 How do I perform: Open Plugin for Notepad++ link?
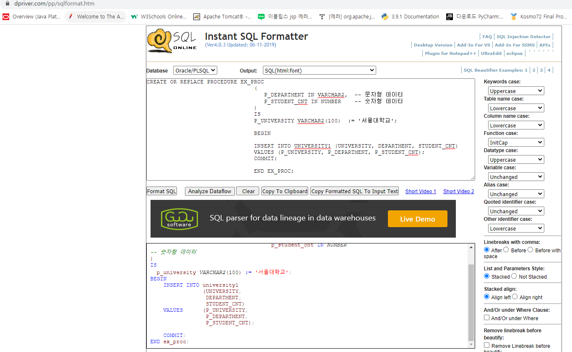pos(450,54)
